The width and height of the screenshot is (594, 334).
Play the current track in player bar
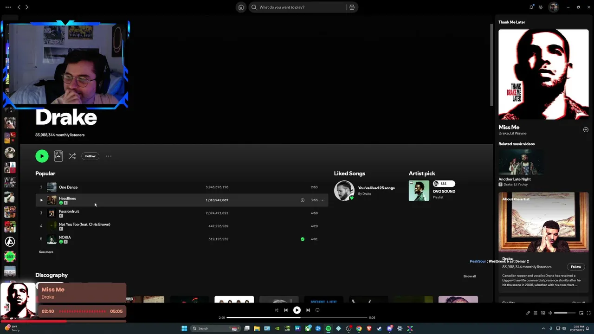point(297,310)
